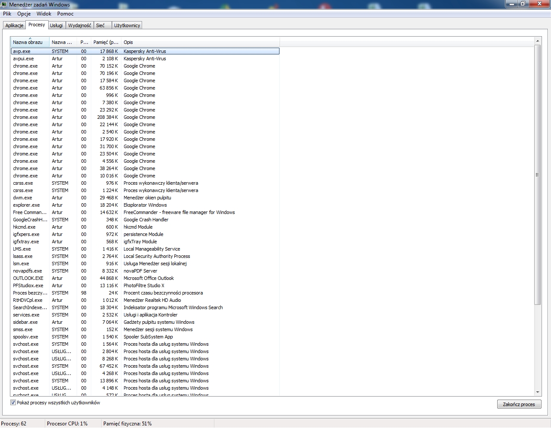Click the Task Manager title bar icon
This screenshot has height=428, width=551.
point(4,4)
